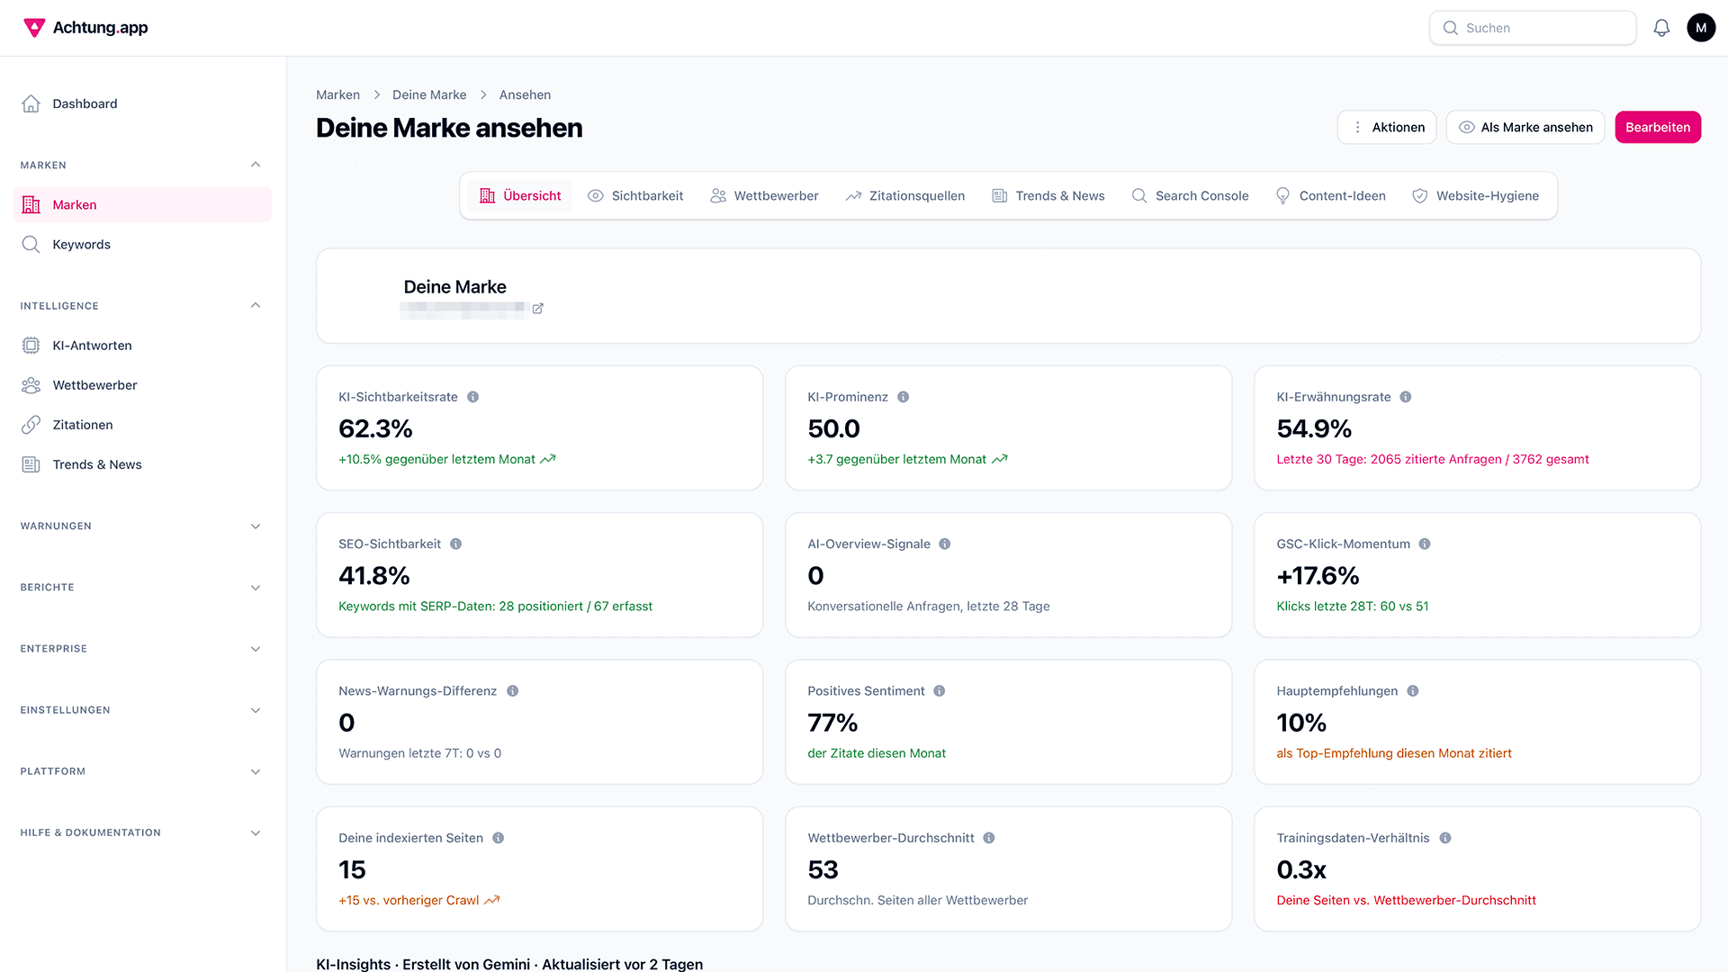The width and height of the screenshot is (1728, 972).
Task: Go to Marken breadcrumb link
Action: (x=337, y=94)
